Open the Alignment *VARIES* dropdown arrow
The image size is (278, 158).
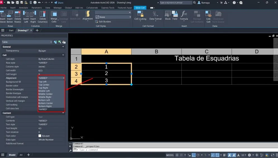(x=64, y=78)
